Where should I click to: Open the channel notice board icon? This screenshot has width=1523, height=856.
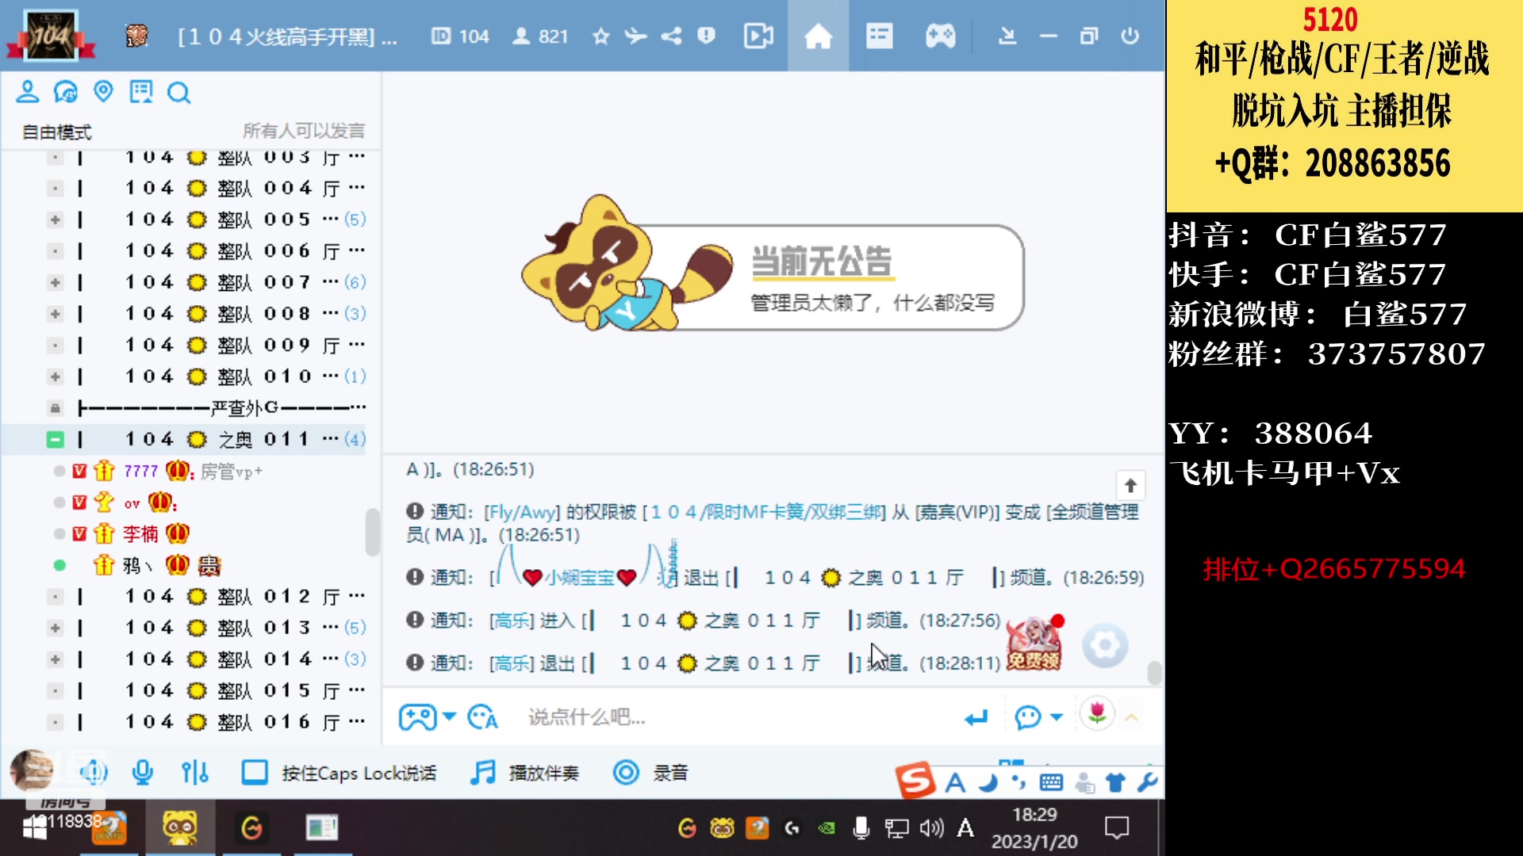click(x=141, y=92)
